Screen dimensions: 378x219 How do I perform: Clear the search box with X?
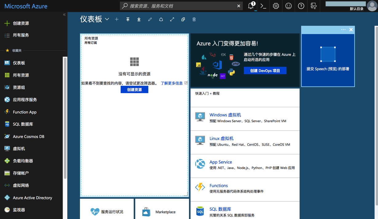238,6
